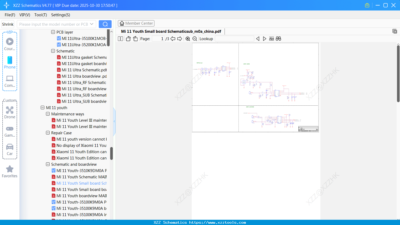Open Mi 11 Ultra_SUB Schematic file
Image resolution: width=400 pixels, height=225 pixels.
82,95
